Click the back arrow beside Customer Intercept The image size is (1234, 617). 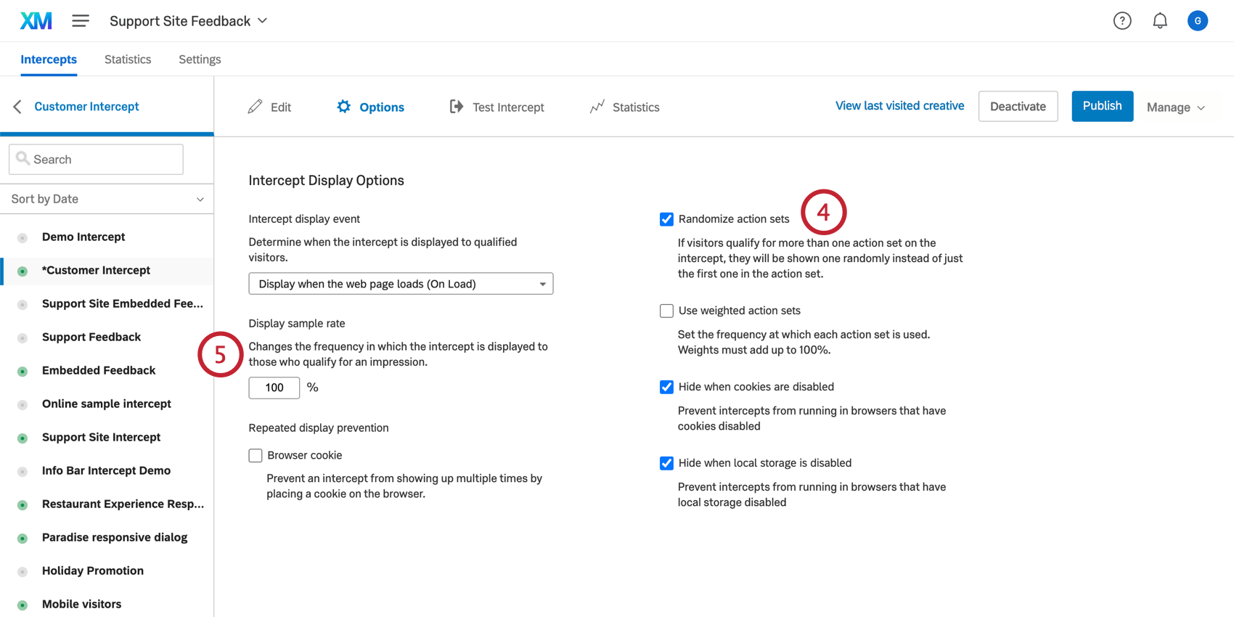click(x=17, y=107)
